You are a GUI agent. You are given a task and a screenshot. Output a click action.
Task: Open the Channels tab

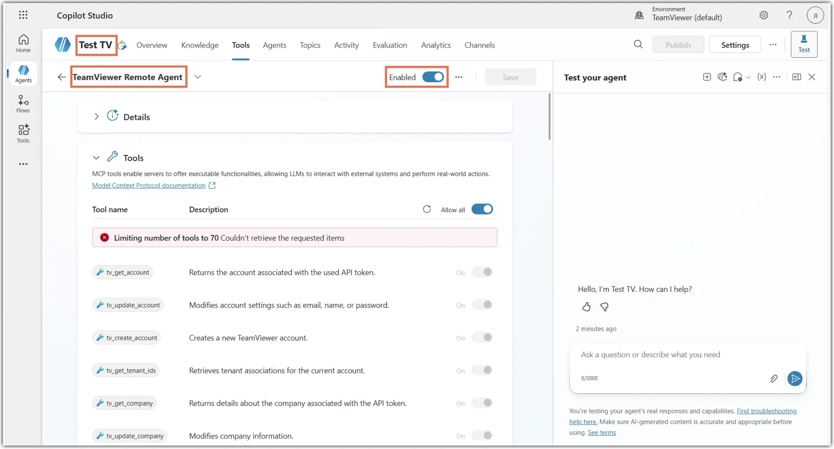(x=480, y=45)
